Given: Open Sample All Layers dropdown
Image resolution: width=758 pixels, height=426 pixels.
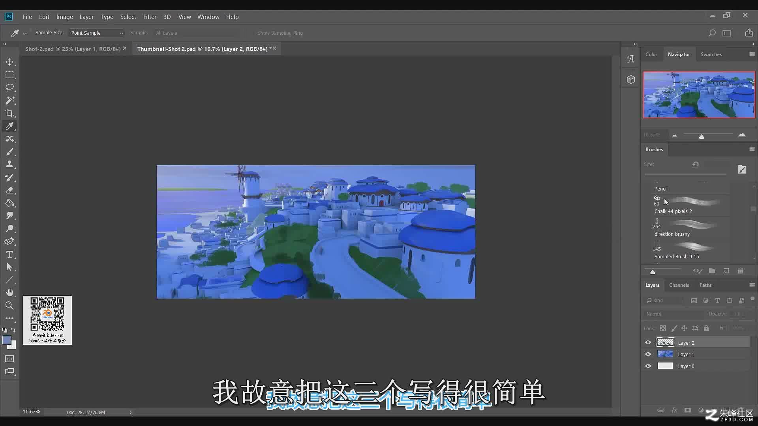Looking at the screenshot, I should [x=196, y=33].
